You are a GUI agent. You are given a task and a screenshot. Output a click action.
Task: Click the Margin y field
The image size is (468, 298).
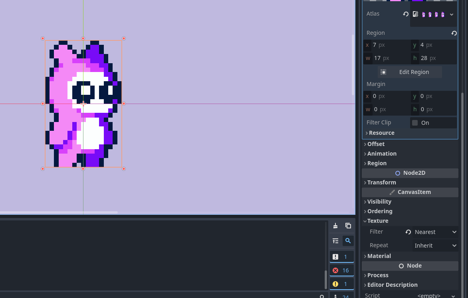(434, 96)
